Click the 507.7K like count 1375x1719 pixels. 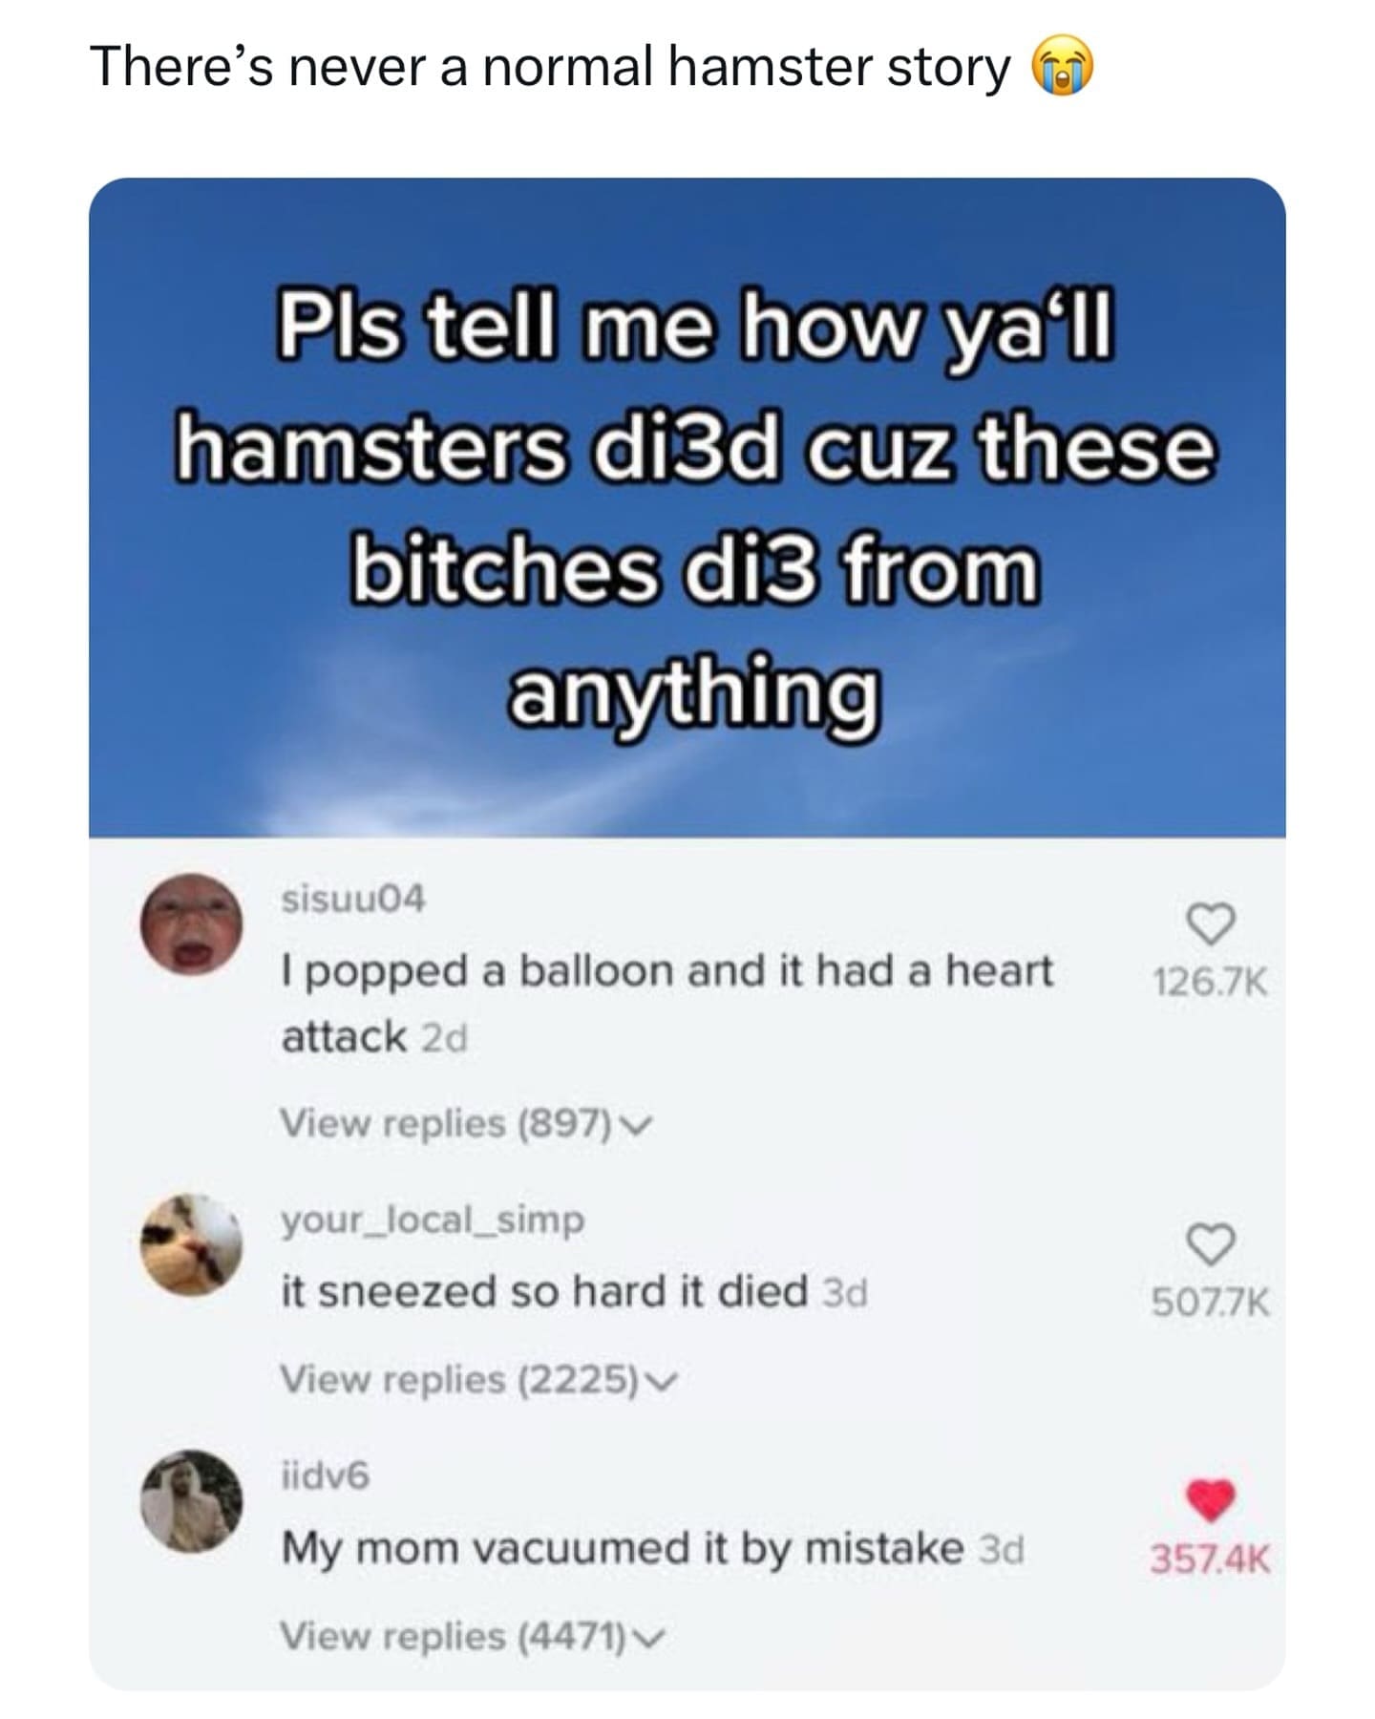tap(1211, 1303)
